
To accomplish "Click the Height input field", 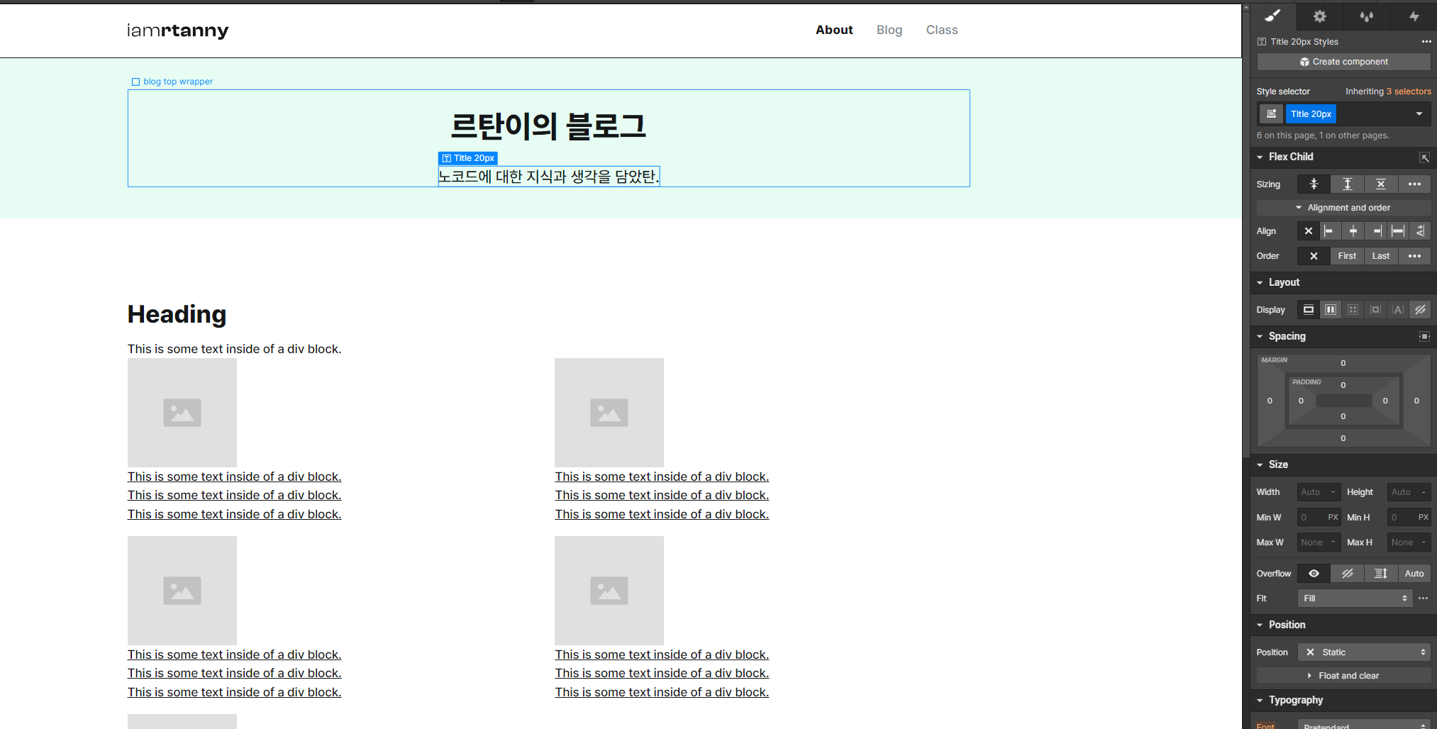I will pyautogui.click(x=1409, y=492).
